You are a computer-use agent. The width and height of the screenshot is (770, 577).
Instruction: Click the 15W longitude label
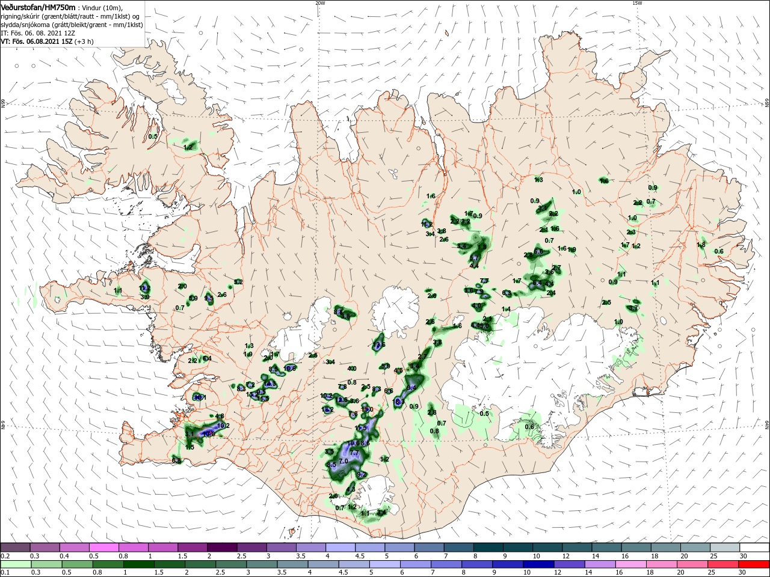(637, 2)
